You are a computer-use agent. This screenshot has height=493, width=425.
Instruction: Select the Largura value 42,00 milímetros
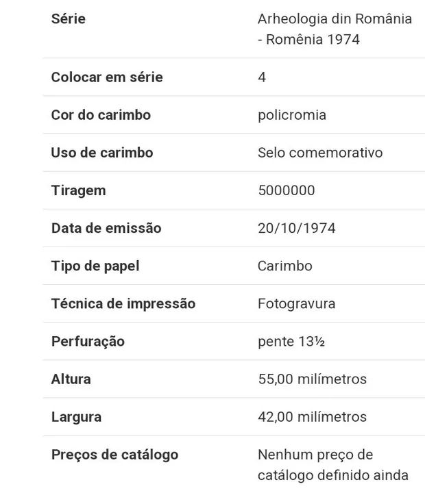coord(313,416)
